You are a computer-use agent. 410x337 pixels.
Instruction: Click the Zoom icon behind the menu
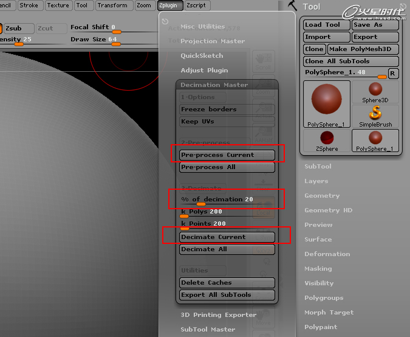tap(263, 86)
